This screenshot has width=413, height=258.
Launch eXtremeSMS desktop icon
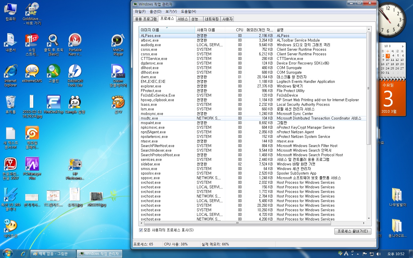[32, 74]
